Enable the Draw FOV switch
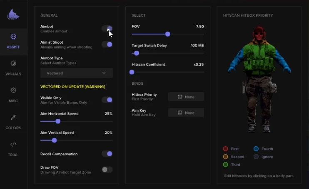Viewport: 309px width, 189px height. click(107, 169)
